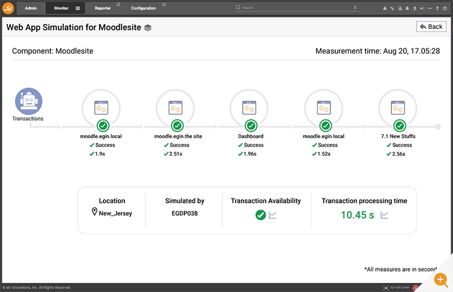Open Transaction Availability graph icon
The image size is (453, 292).
(x=273, y=215)
